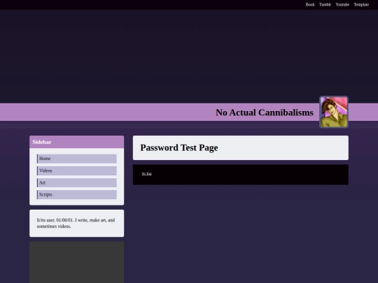Open Videos in the sidebar menu

tap(77, 170)
